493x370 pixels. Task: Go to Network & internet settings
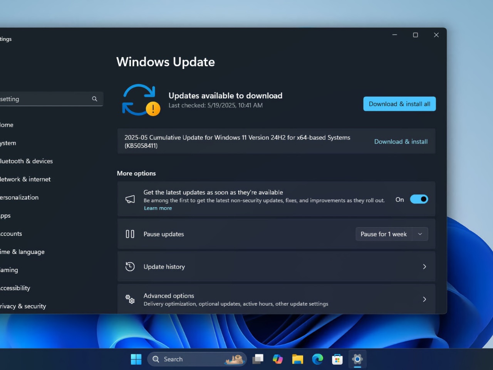25,179
